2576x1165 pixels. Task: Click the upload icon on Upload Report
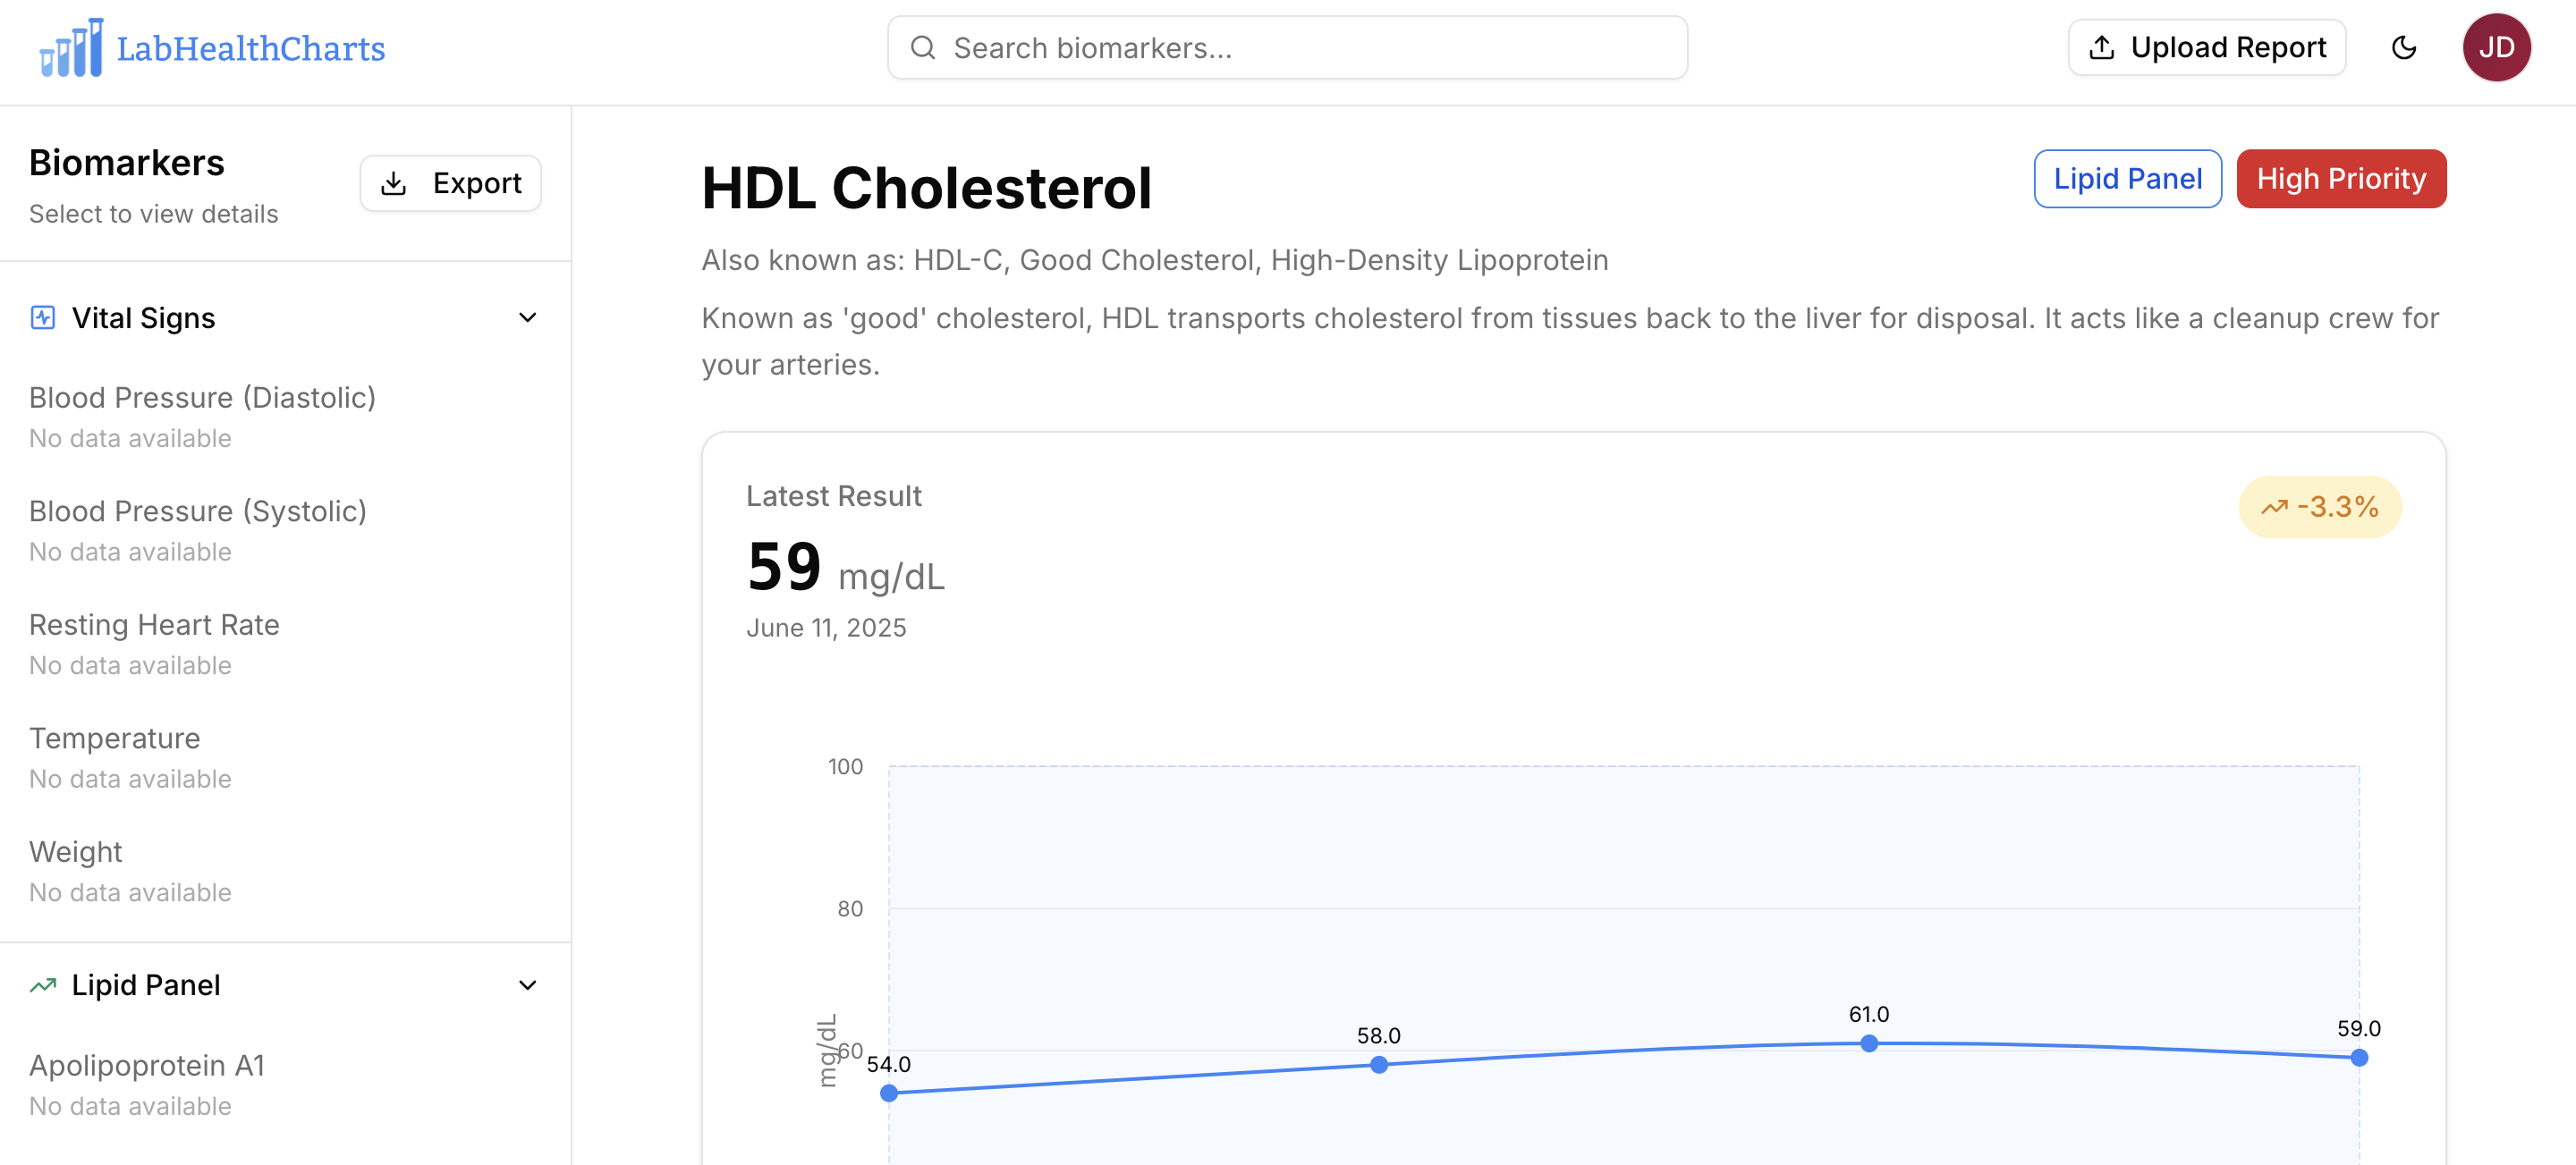[2103, 46]
